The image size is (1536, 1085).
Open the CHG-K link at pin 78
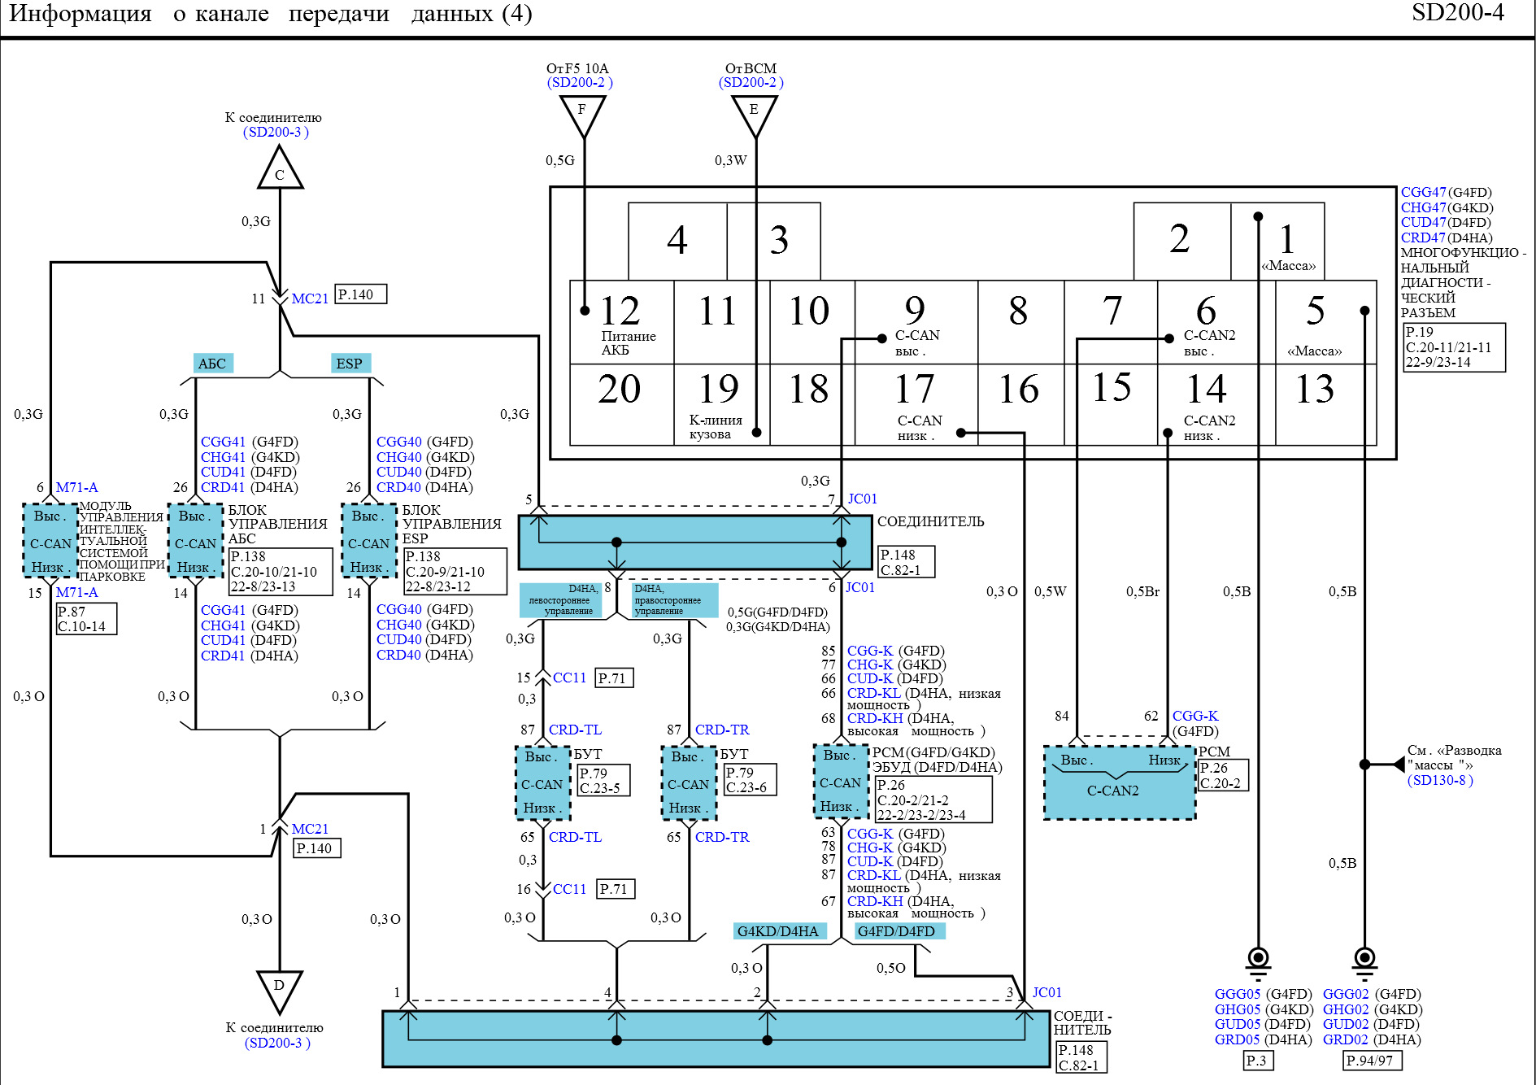[x=870, y=848]
